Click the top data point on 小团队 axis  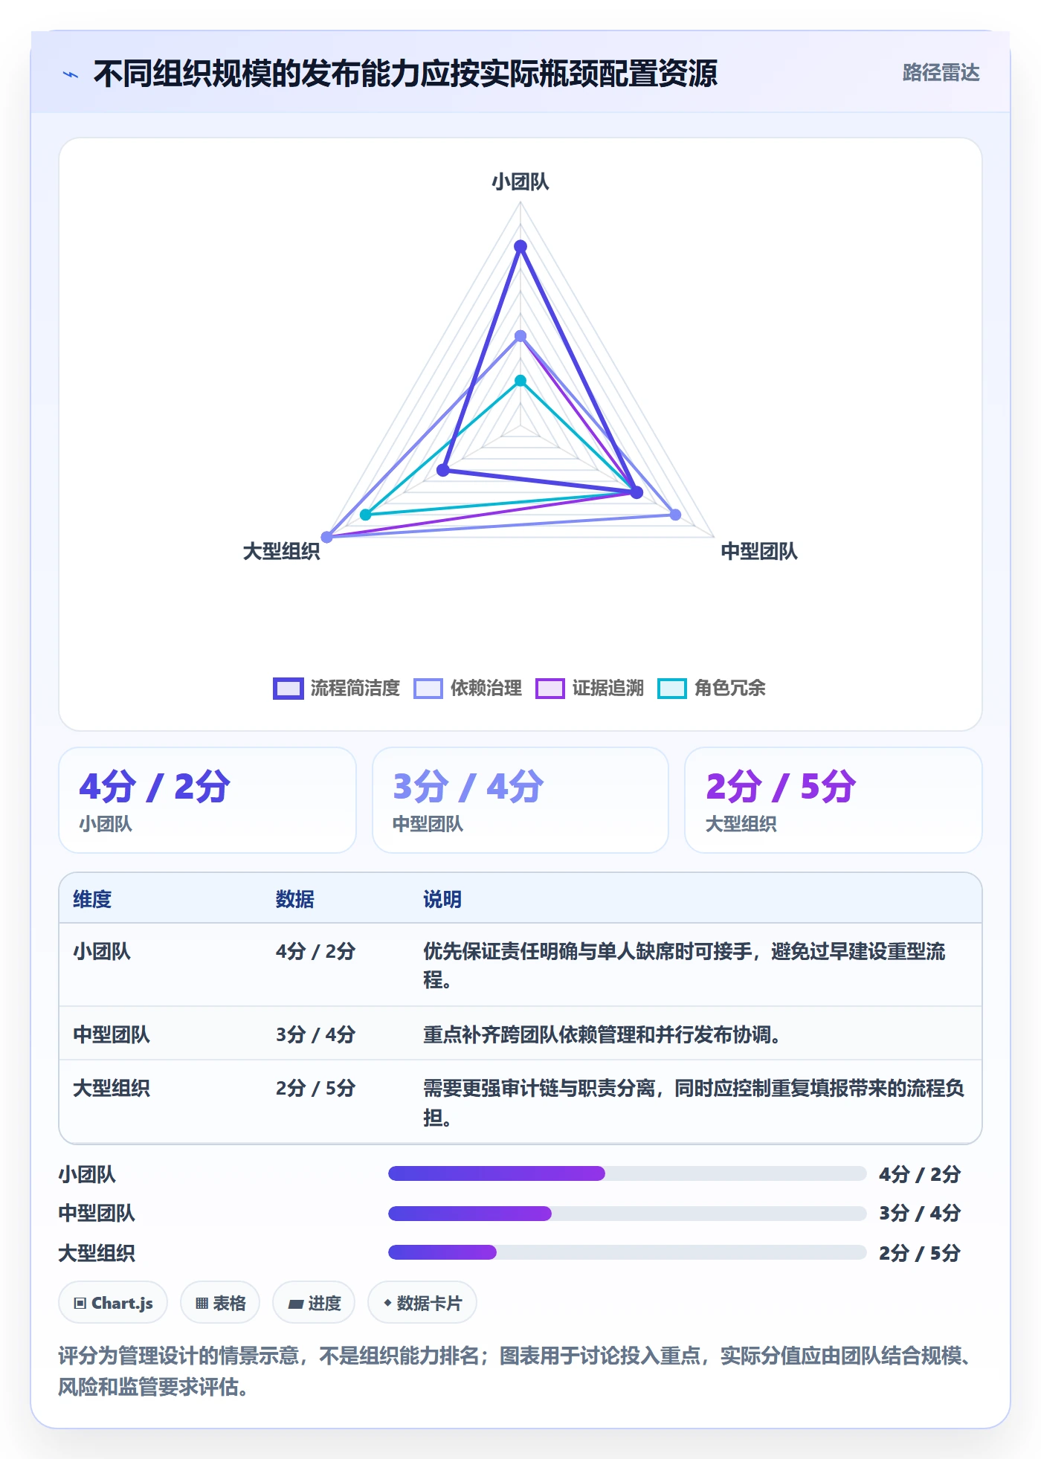click(x=520, y=246)
